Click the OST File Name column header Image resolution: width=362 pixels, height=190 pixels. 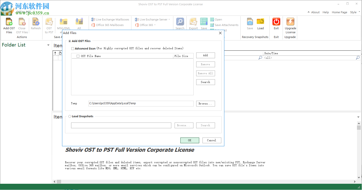click(122, 56)
